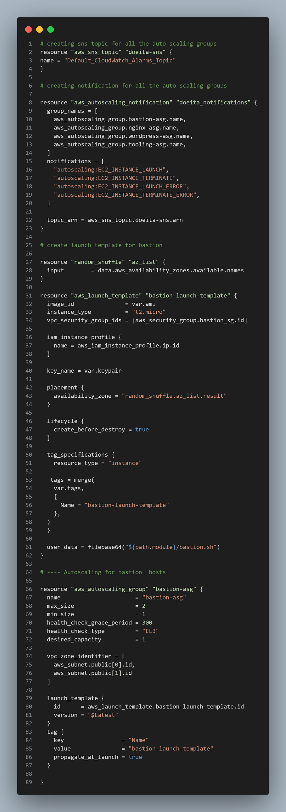Click "bastion-launch-template" in the launch template resource header
This screenshot has width=286, height=812.
tap(188, 296)
